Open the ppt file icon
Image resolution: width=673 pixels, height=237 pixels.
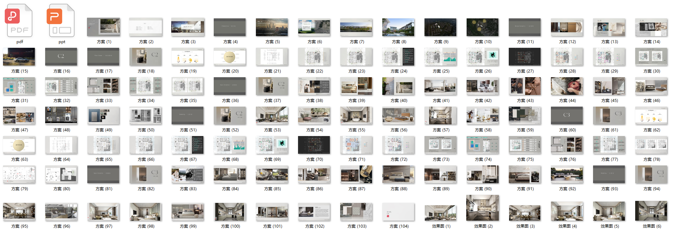(x=62, y=21)
